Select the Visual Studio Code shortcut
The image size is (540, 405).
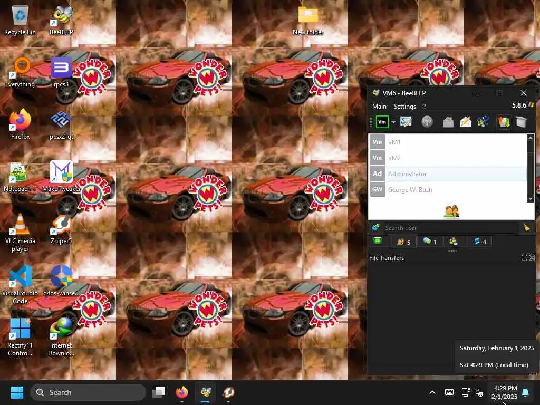(20, 284)
